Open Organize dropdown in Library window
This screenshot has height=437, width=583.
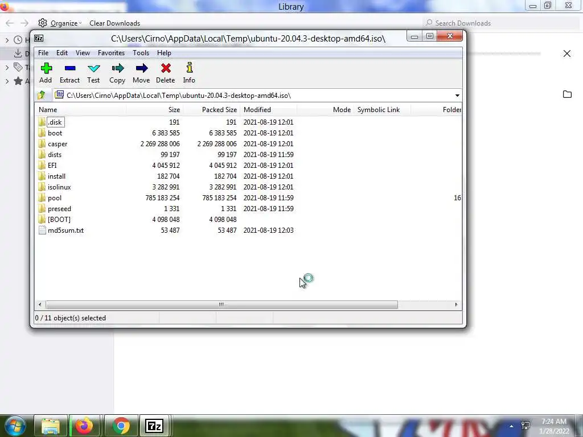(x=60, y=23)
